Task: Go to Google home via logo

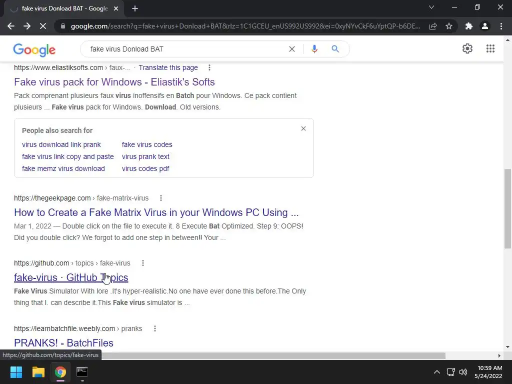Action: (34, 49)
